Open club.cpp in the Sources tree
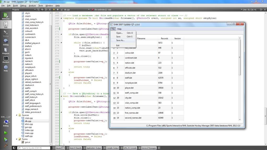The height and width of the screenshot is (150, 267). click(x=29, y=118)
